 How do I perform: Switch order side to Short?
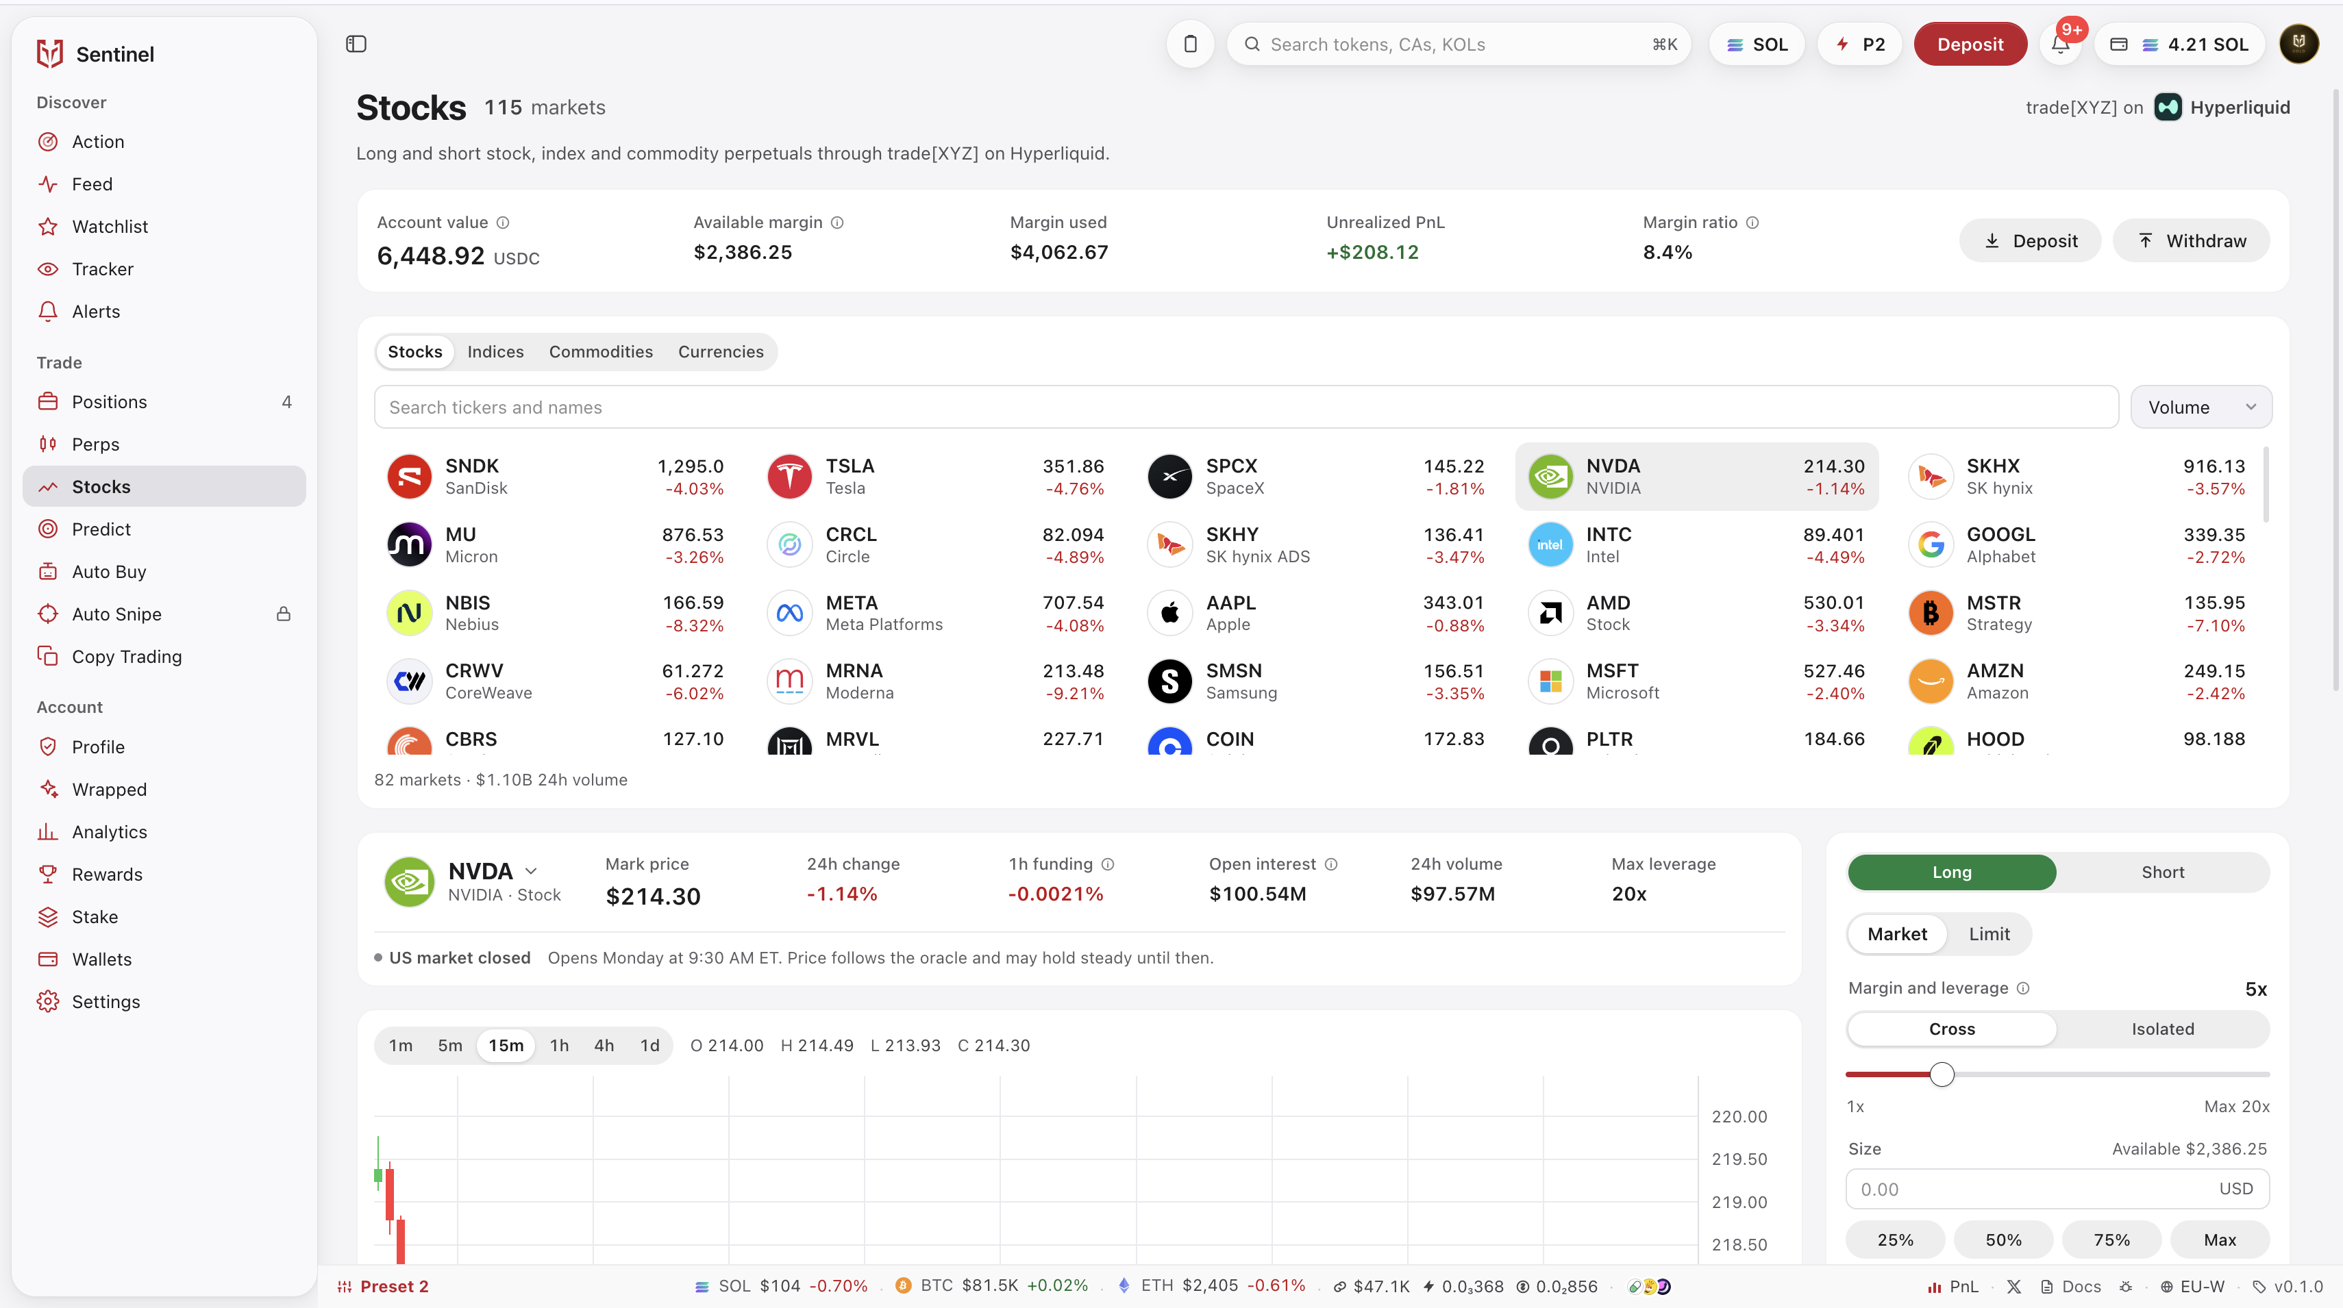click(2162, 872)
